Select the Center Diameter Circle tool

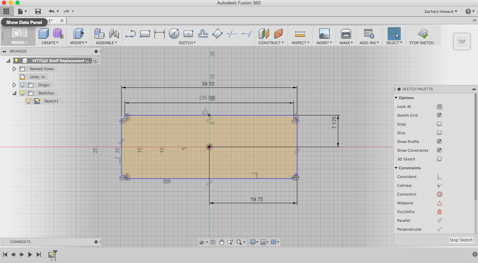[174, 33]
